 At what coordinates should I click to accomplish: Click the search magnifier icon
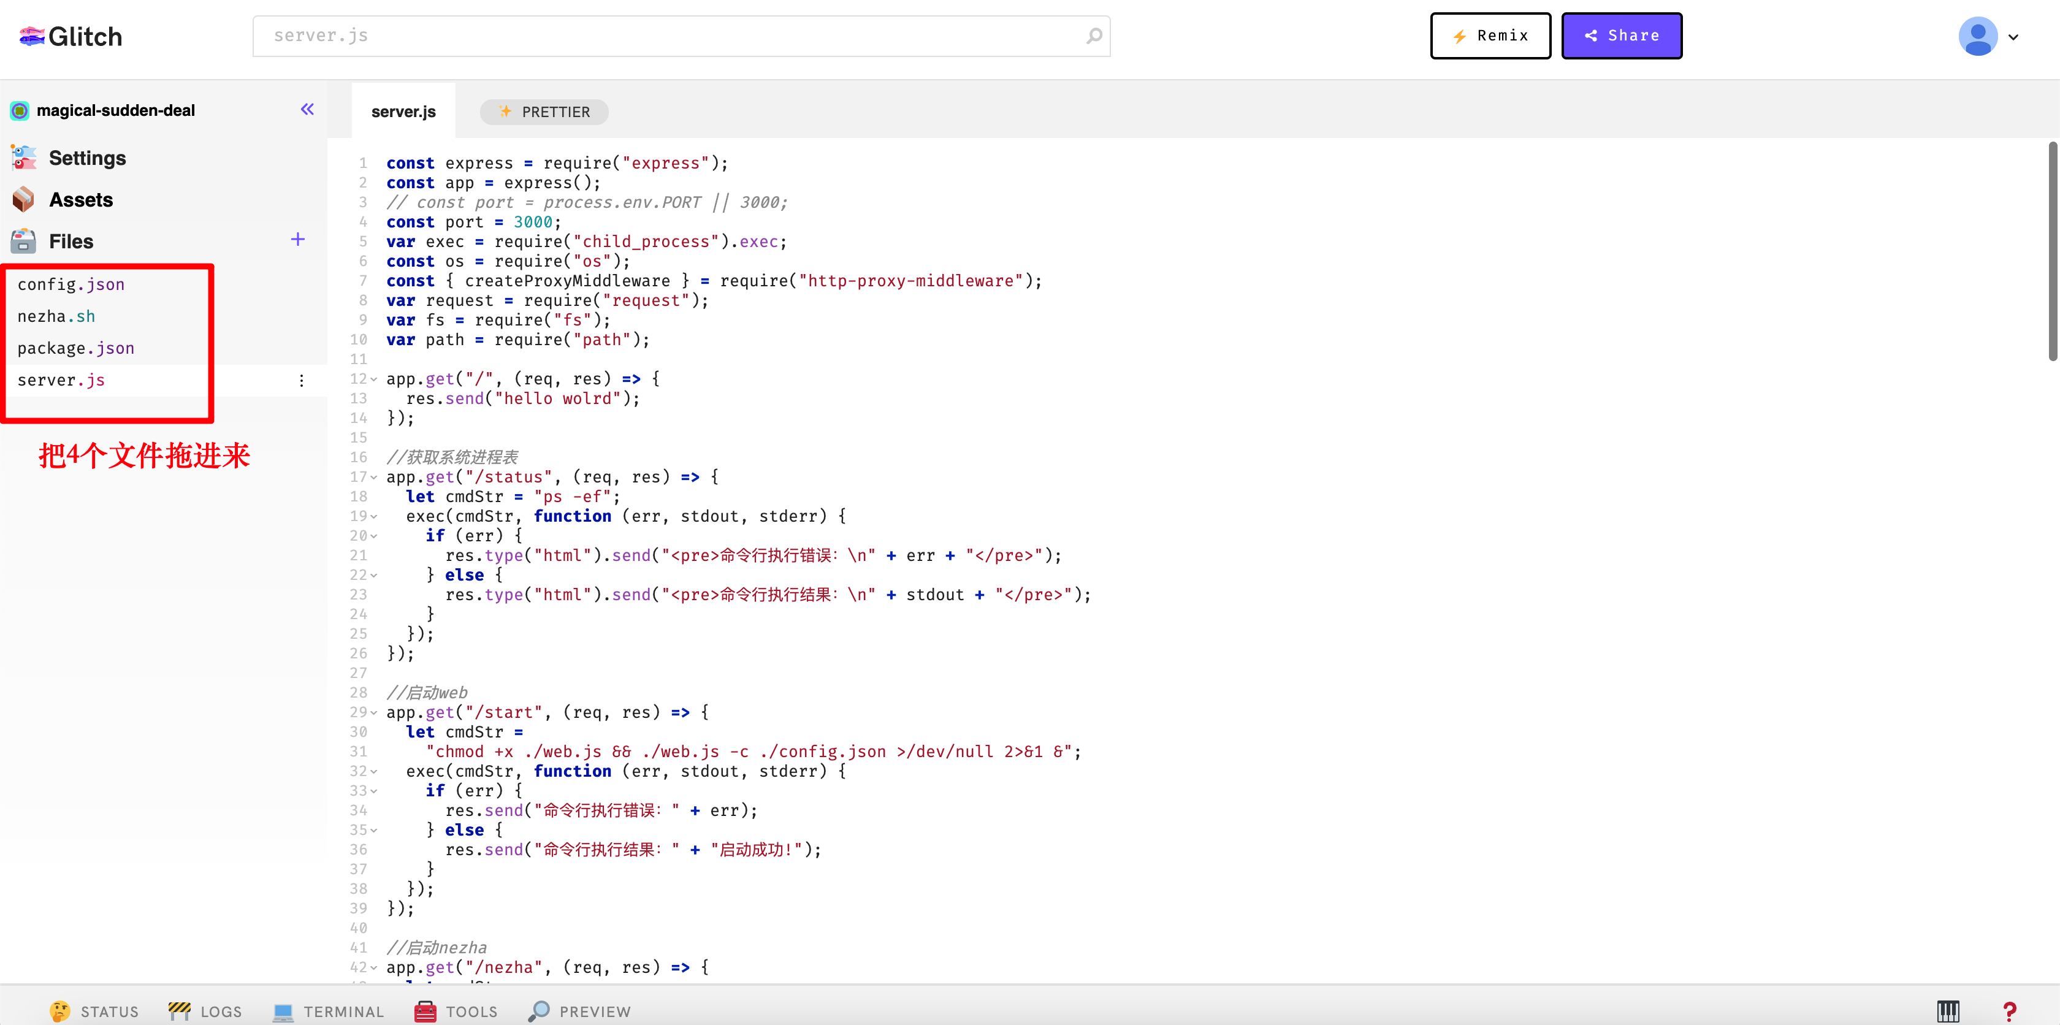1094,35
